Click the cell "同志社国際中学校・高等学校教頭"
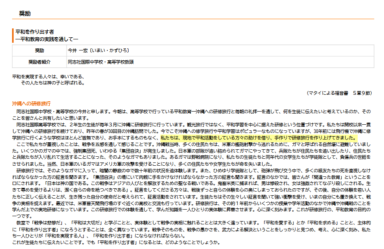Viewport: 384px width, 249px height. pos(101,62)
